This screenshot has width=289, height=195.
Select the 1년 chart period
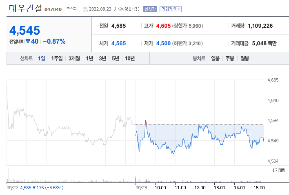[x=89, y=59]
